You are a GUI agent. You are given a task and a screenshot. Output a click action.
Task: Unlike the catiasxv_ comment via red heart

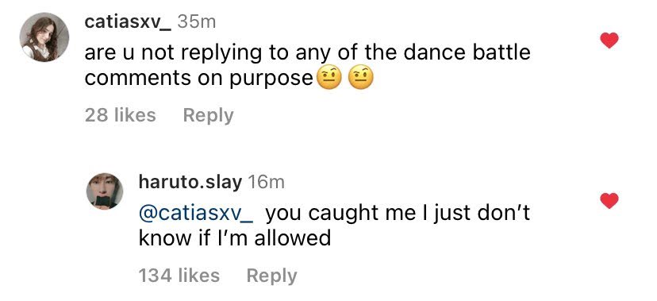coord(609,41)
